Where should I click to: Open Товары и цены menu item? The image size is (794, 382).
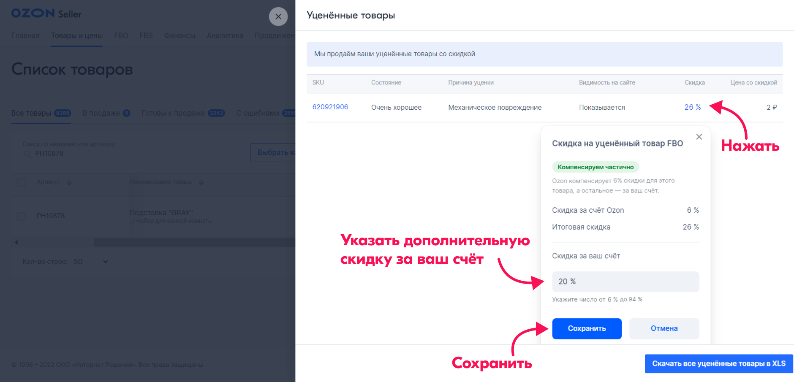(77, 35)
